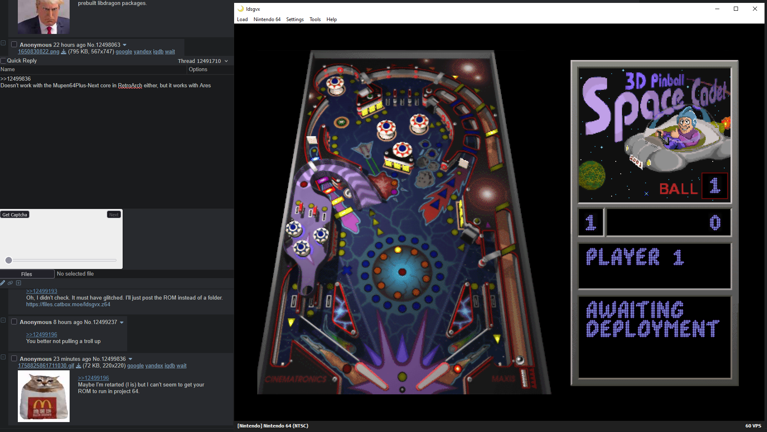Collapse post No.12499836 with its minus toggle
Screen dimensions: 767x432
pos(3,357)
